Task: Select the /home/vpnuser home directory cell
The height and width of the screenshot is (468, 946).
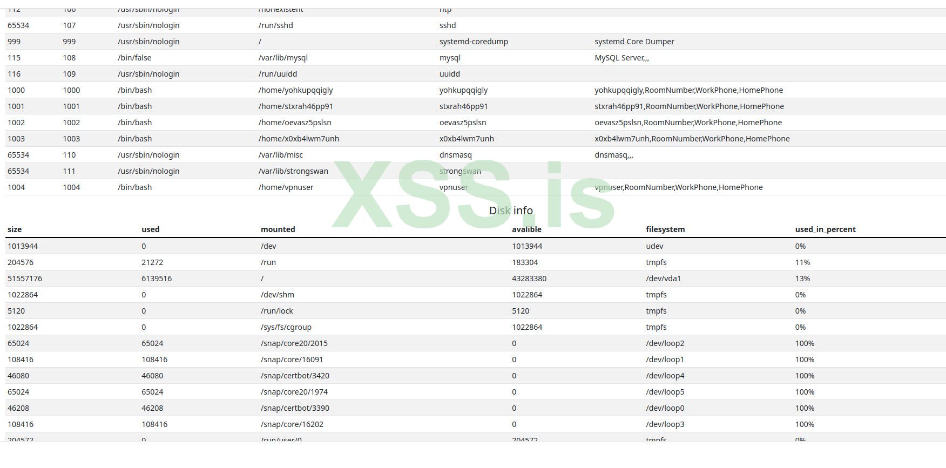Action: [286, 187]
